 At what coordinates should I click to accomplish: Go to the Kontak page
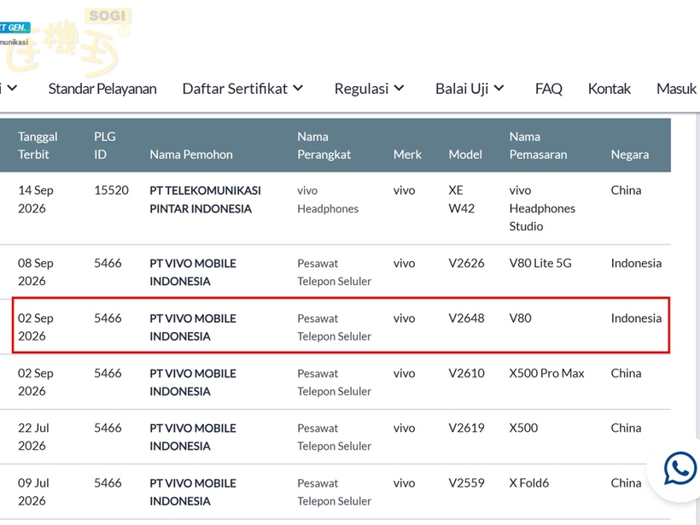coord(610,89)
